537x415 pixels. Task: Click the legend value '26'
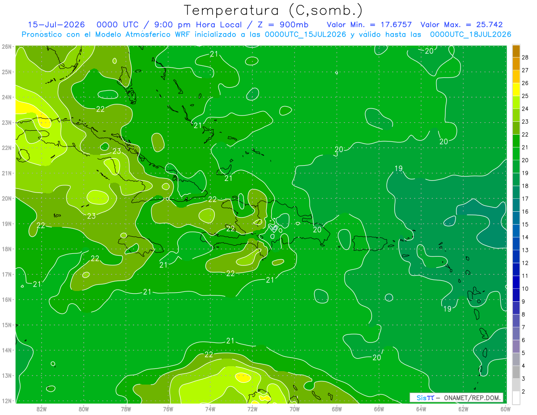525,83
